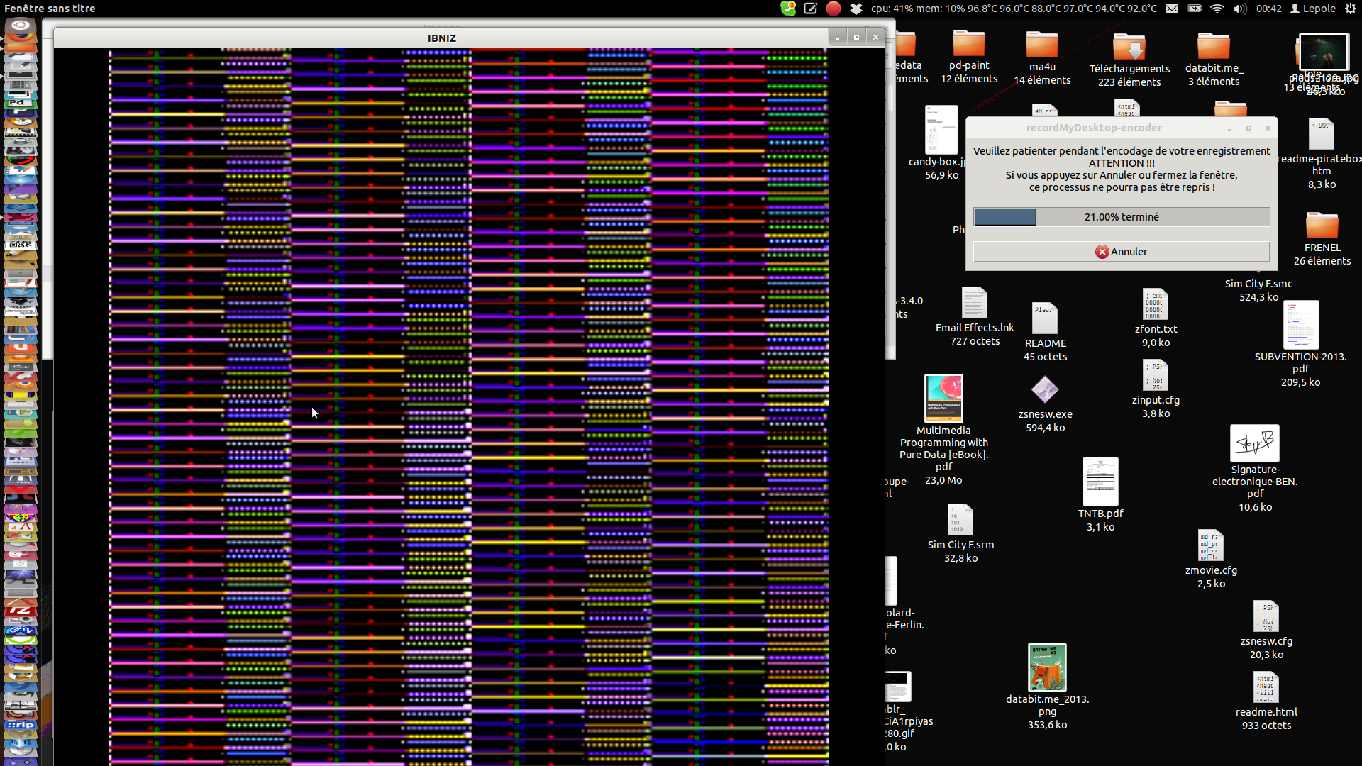Image resolution: width=1362 pixels, height=766 pixels.
Task: Select the FRENEL folder on desktop
Action: click(1322, 227)
